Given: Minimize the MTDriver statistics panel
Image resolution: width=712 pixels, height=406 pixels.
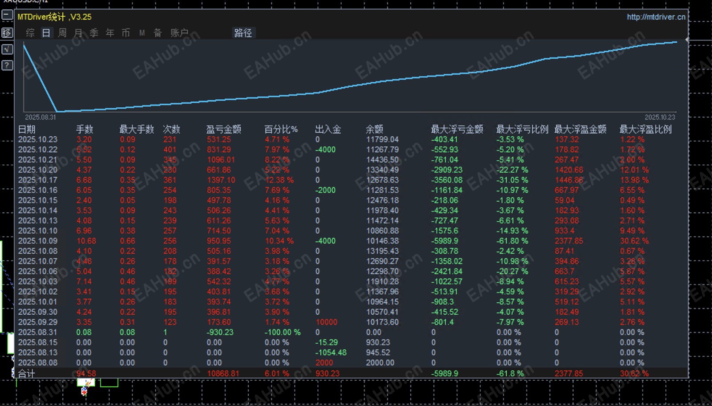Looking at the screenshot, I should (6, 15).
